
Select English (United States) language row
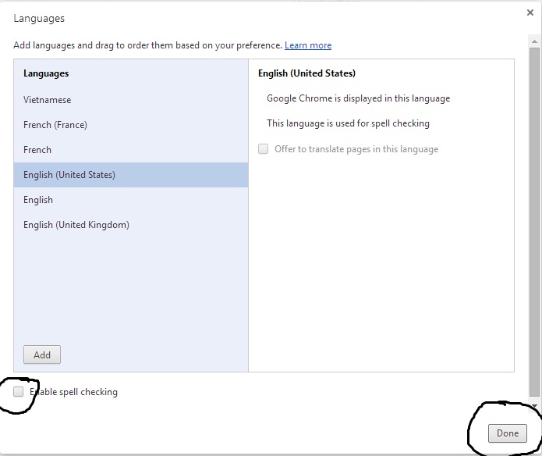69,175
